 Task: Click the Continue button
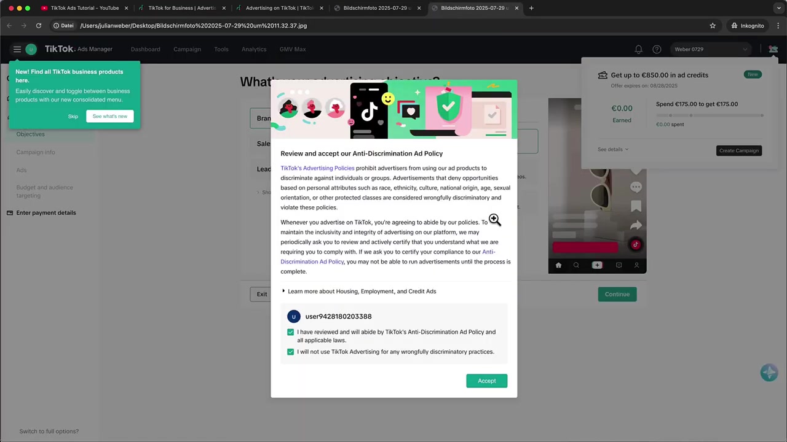[x=617, y=294]
